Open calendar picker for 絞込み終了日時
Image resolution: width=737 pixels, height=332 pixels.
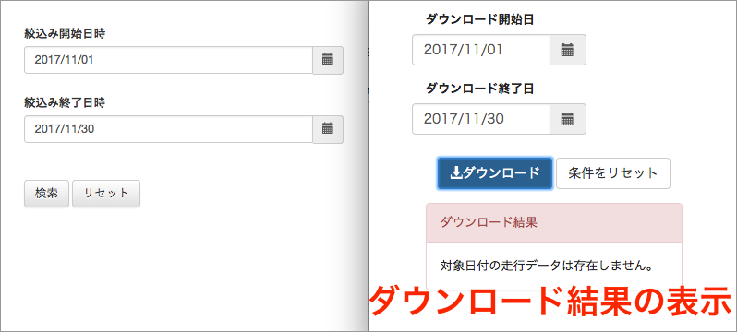[328, 129]
